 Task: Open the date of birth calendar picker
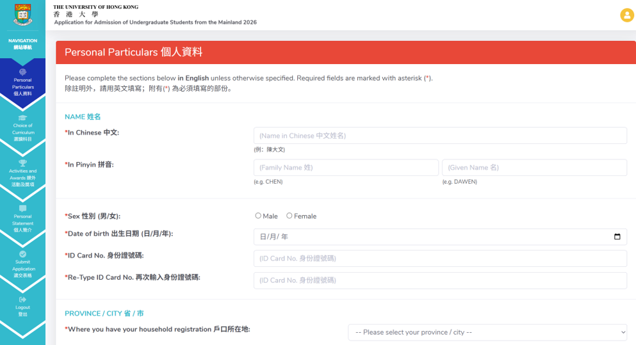tap(617, 237)
